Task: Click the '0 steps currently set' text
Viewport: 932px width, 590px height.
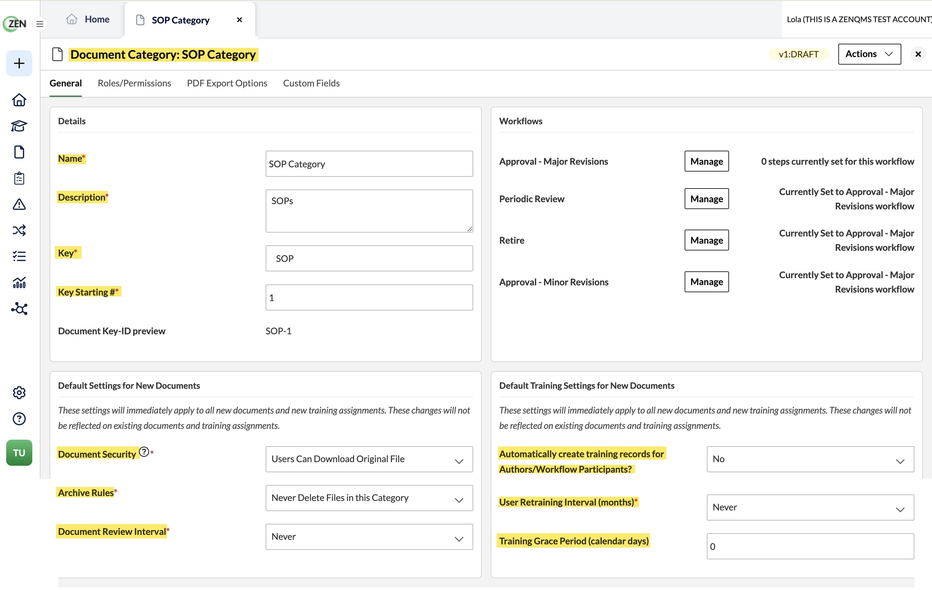Action: [x=837, y=161]
